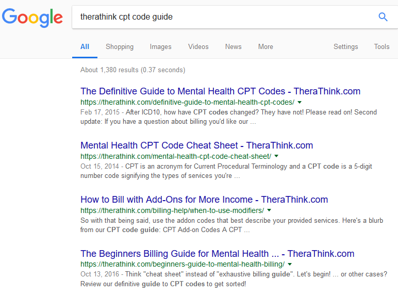Click the Google logo
This screenshot has width=398, height=295.
(x=32, y=18)
